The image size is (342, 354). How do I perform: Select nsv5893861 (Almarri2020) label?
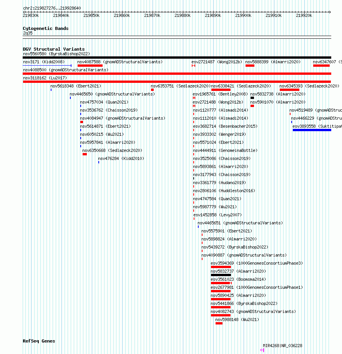(221, 166)
